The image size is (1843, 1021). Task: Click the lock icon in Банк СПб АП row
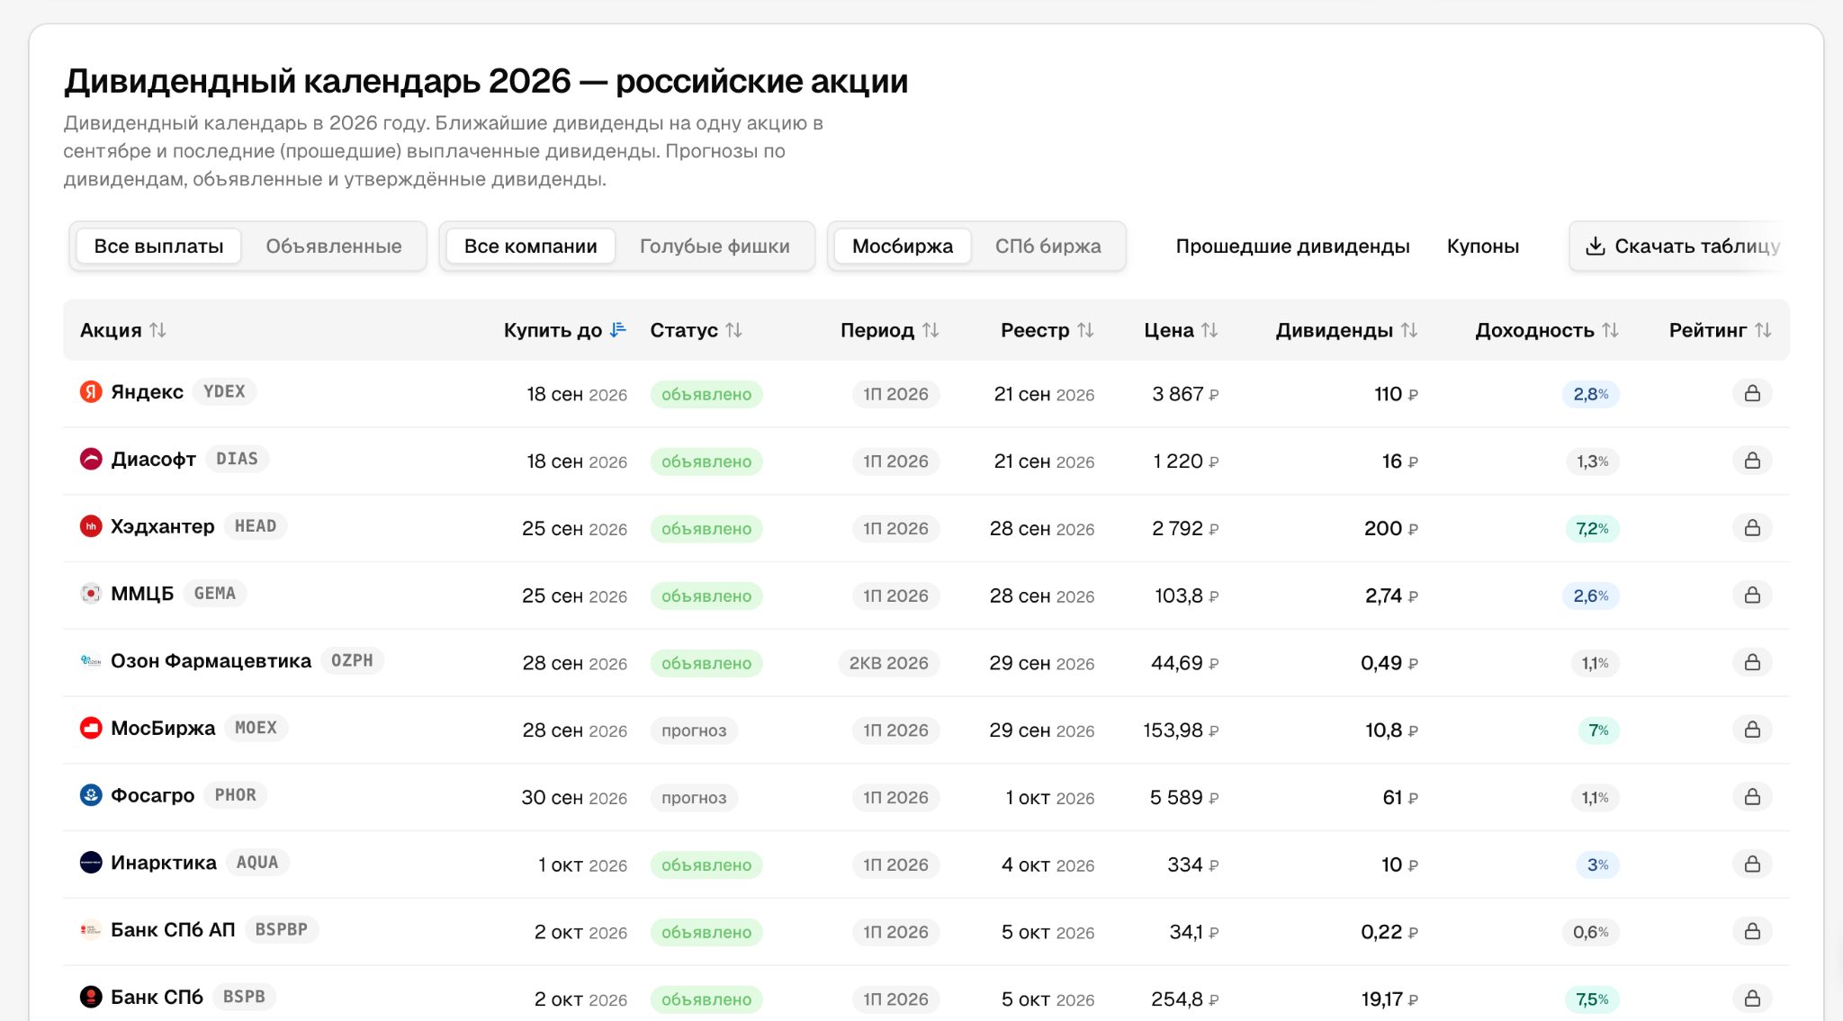tap(1752, 931)
